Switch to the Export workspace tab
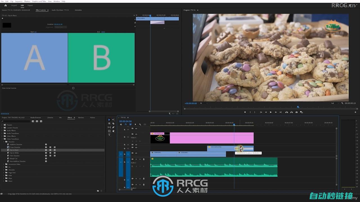360x202 pixels. (30, 5)
